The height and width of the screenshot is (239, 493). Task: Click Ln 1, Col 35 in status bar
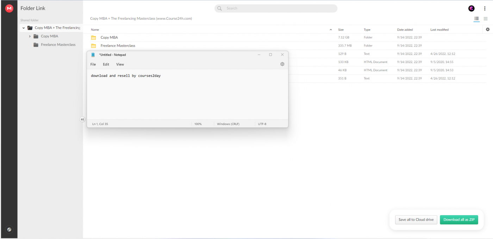(x=100, y=124)
